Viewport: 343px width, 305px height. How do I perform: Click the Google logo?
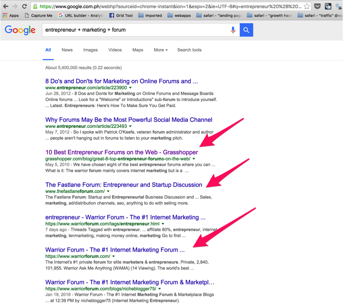[x=20, y=30]
